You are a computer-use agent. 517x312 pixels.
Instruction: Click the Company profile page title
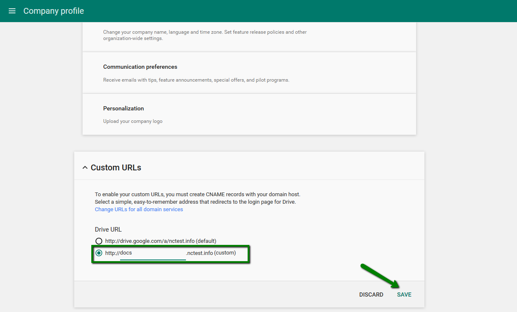click(x=53, y=11)
